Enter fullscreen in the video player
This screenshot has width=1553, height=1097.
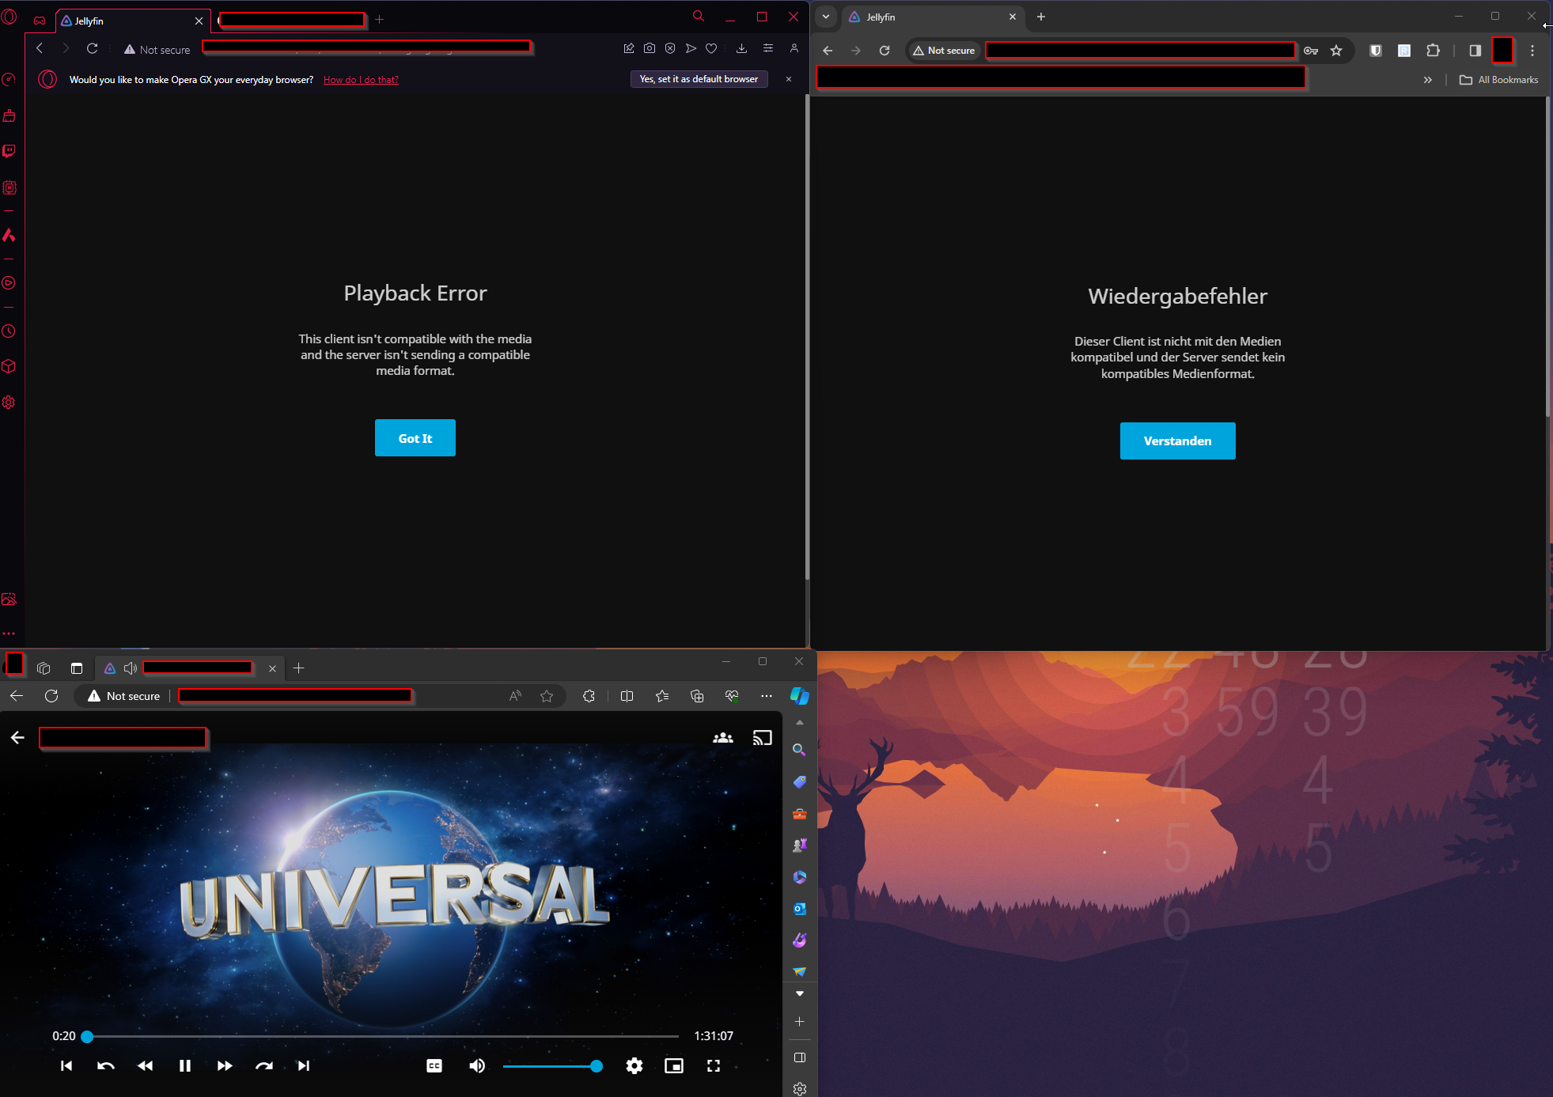click(714, 1065)
